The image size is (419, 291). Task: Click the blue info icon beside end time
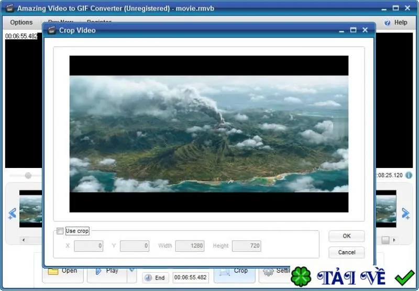tap(409, 175)
